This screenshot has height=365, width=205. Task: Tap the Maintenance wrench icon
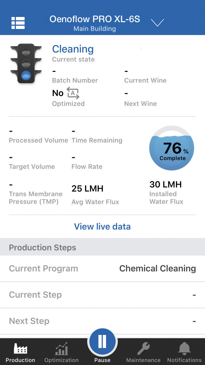pyautogui.click(x=143, y=349)
